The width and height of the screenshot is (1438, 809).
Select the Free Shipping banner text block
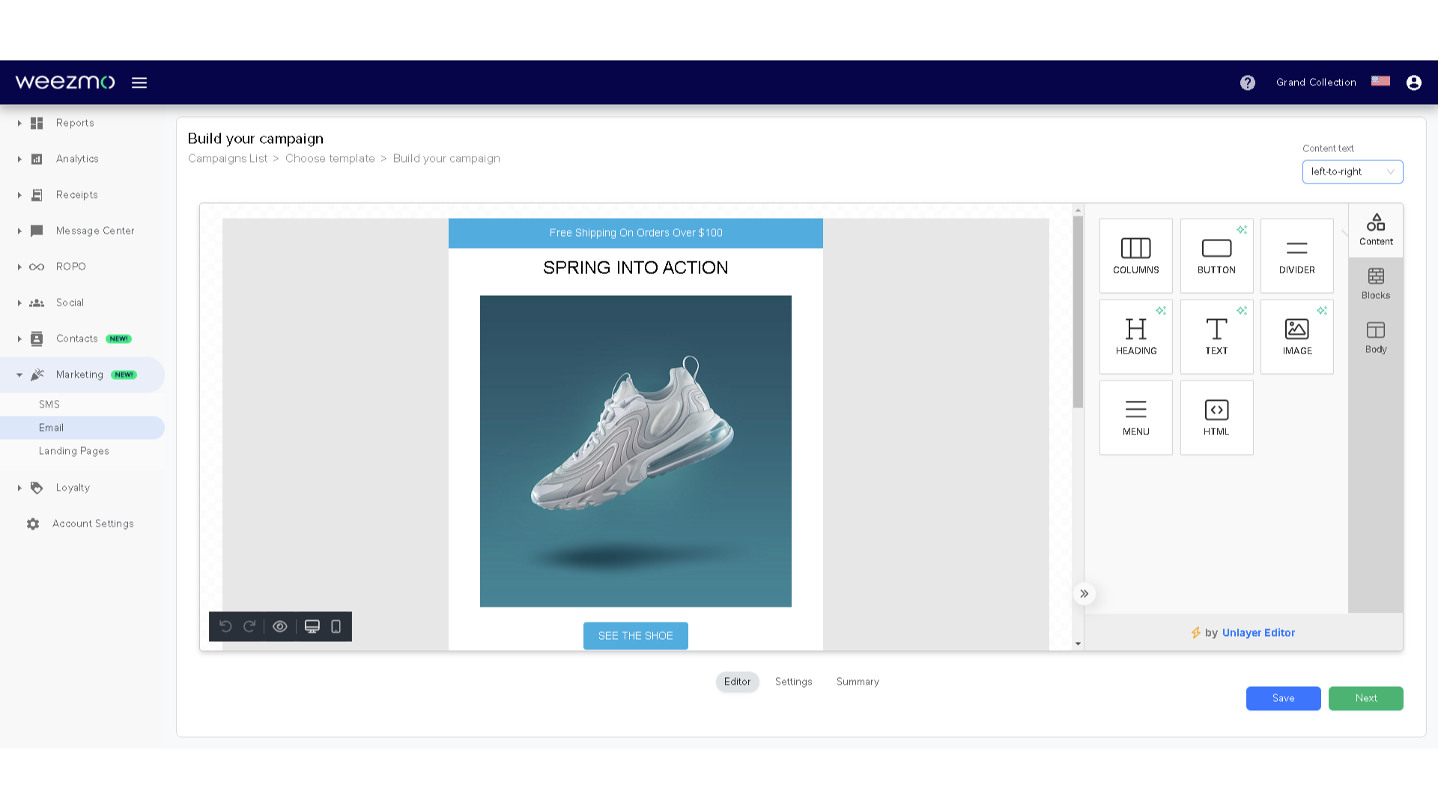pyautogui.click(x=635, y=233)
